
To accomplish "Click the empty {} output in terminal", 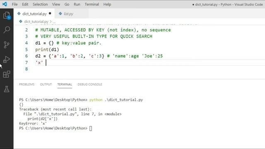I will [x=21, y=104].
